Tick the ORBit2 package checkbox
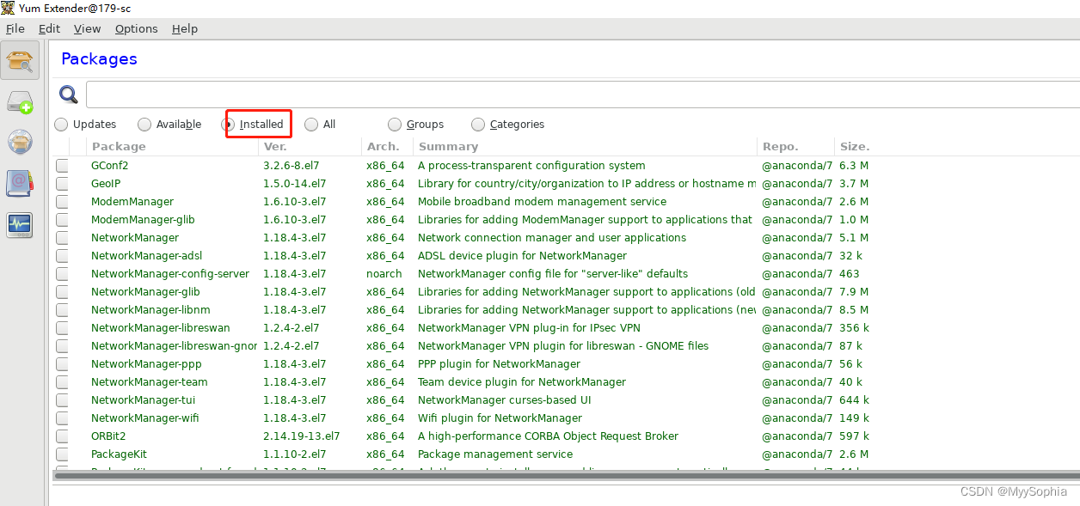Image resolution: width=1080 pixels, height=506 pixels. (62, 436)
